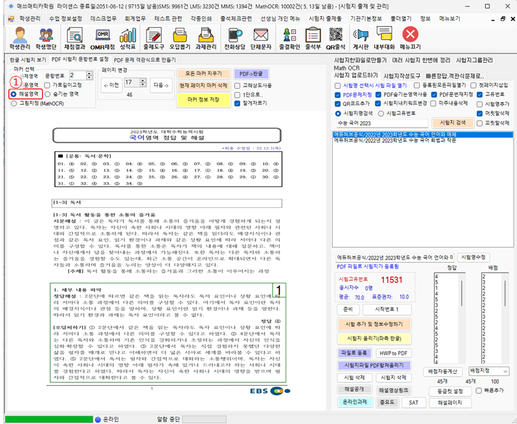
Task: Open 성적표 grade report chart icon
Action: (127, 37)
